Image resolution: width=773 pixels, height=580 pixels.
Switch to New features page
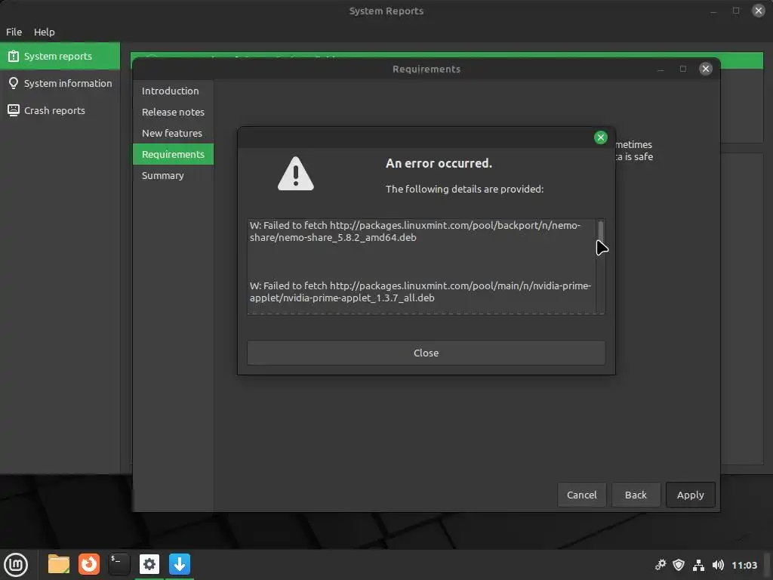pos(172,133)
